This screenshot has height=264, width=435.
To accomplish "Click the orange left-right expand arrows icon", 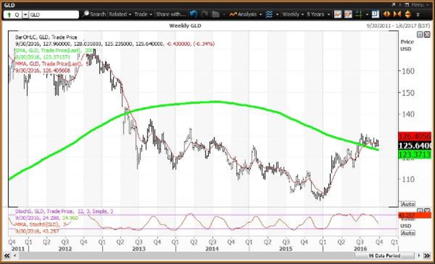I will (x=387, y=15).
